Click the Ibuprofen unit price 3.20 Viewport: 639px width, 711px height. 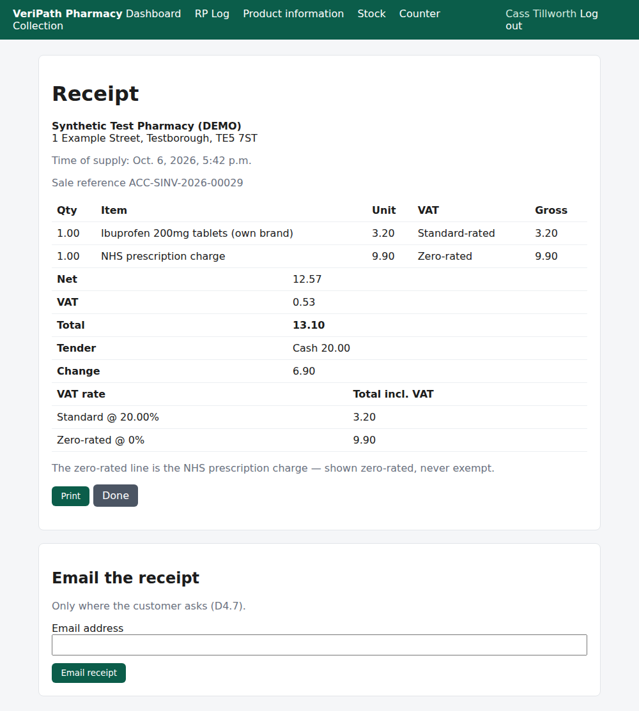click(383, 233)
